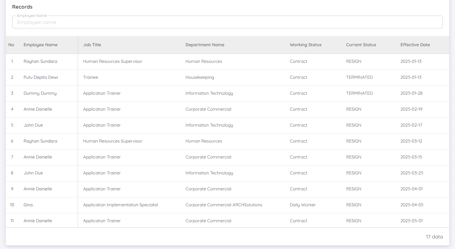Click the Trainee job title cell
Screen dimensions: 455x249
[x=90, y=77]
